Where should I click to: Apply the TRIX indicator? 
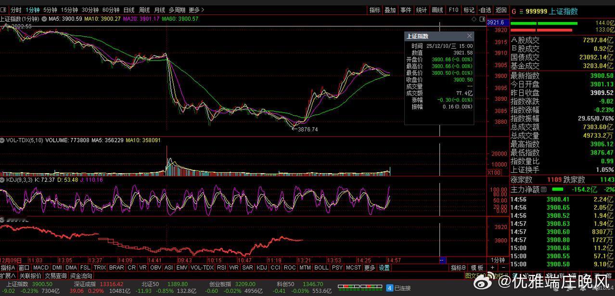coord(100,268)
